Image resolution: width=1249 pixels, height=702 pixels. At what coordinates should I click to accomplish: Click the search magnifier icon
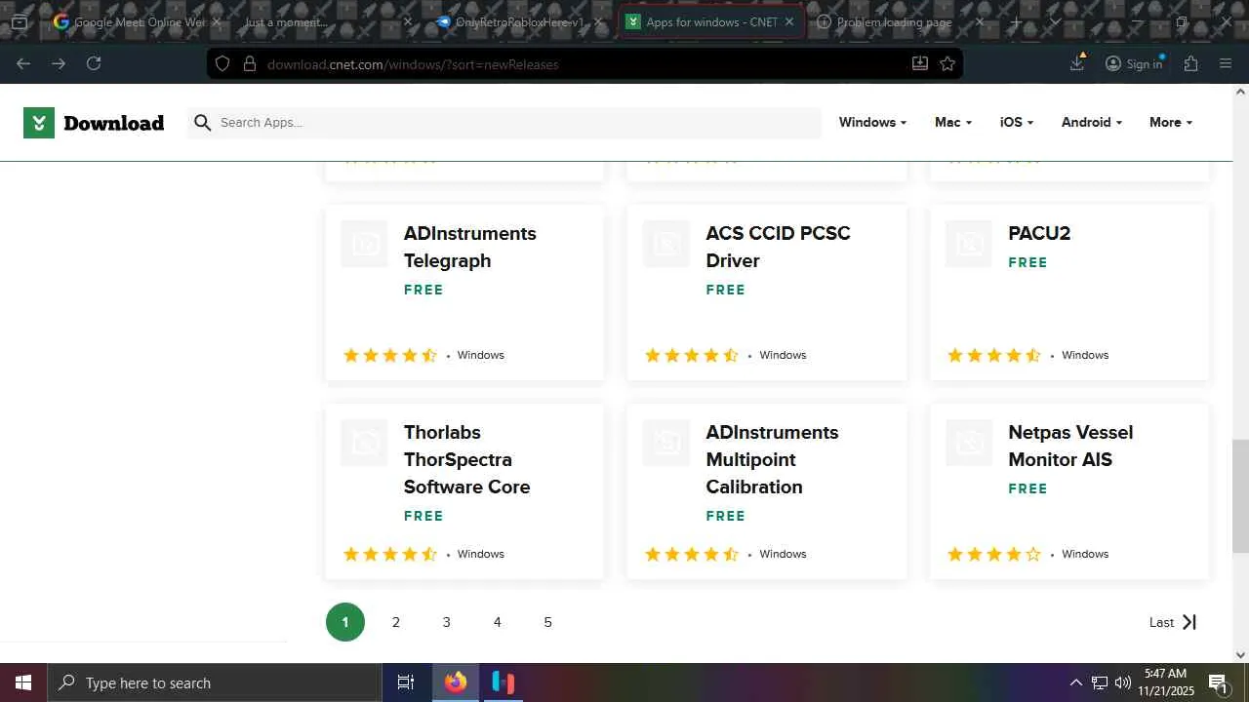(x=202, y=123)
